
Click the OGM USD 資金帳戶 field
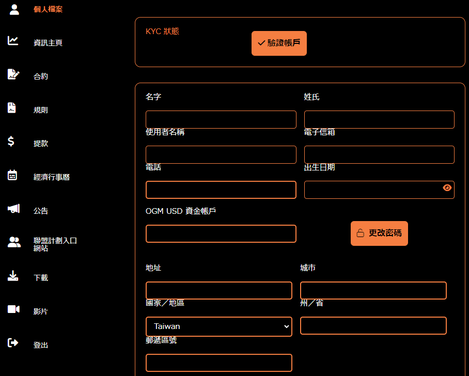(221, 233)
